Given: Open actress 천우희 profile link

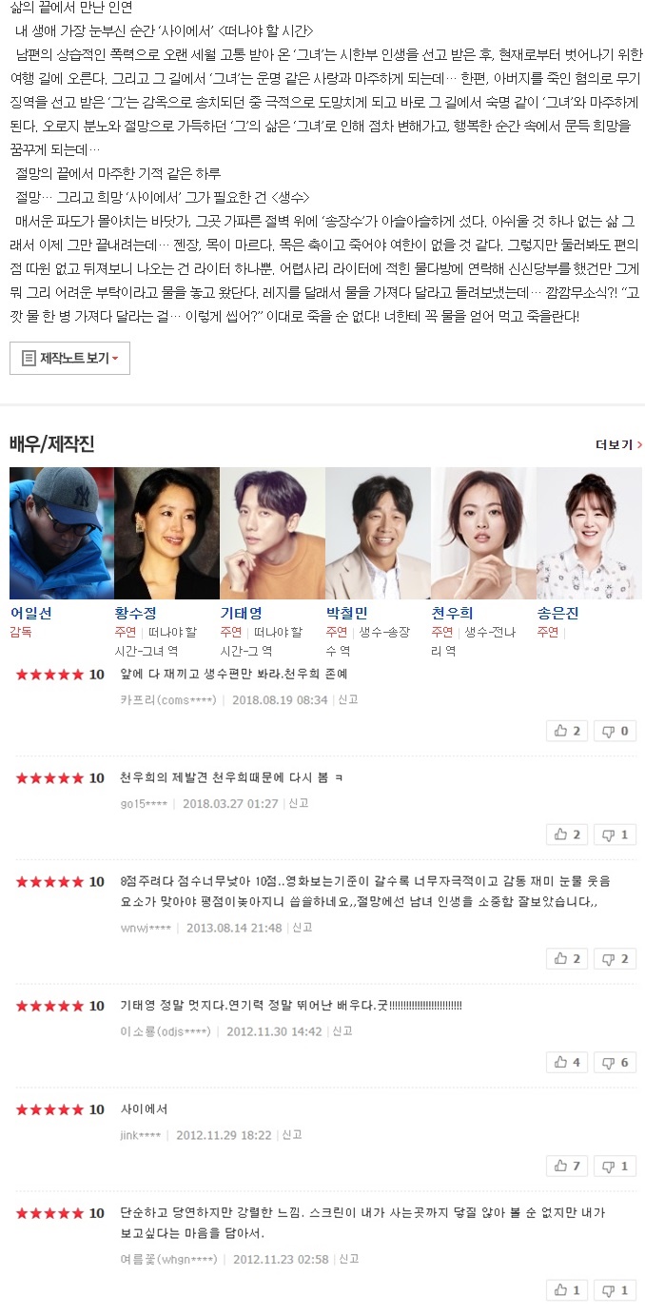Looking at the screenshot, I should point(452,614).
